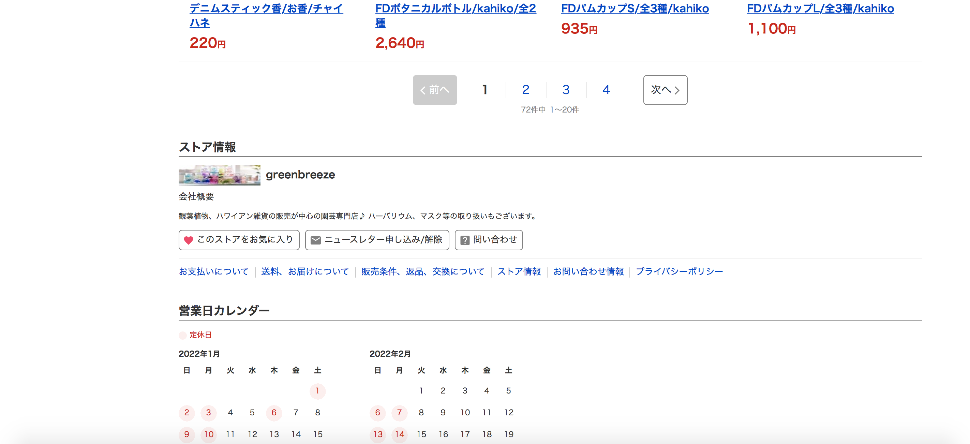
Task: Click the question mark inquiry icon
Action: (465, 240)
